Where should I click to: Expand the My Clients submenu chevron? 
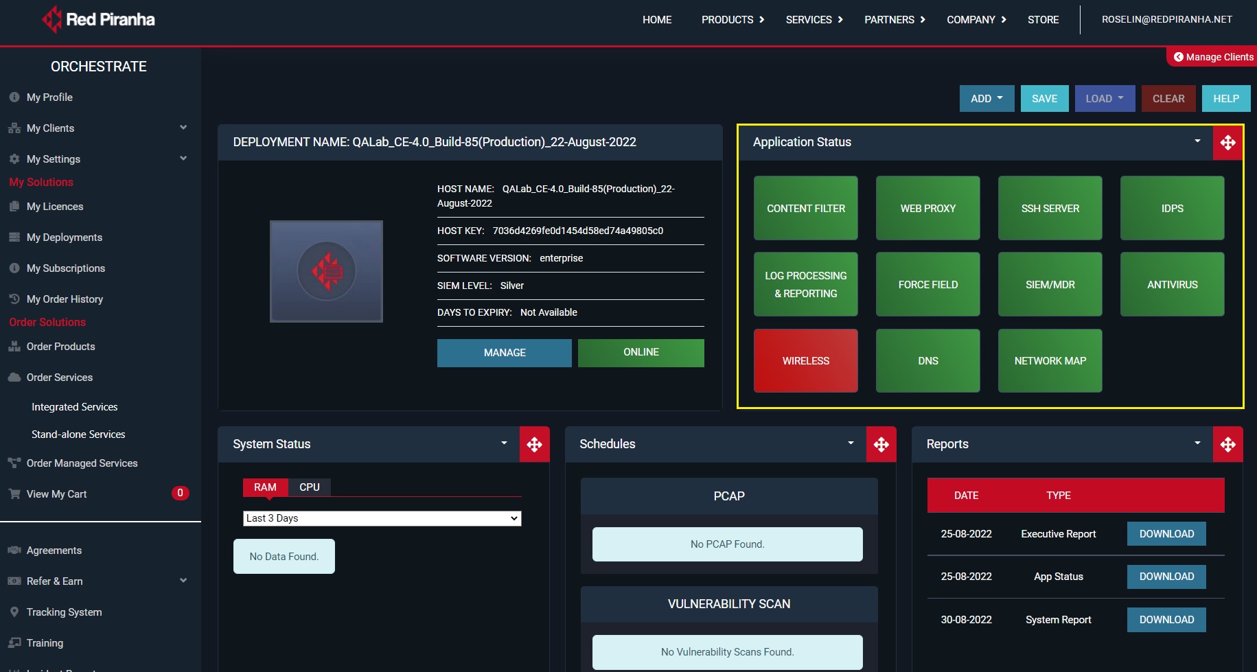[183, 128]
